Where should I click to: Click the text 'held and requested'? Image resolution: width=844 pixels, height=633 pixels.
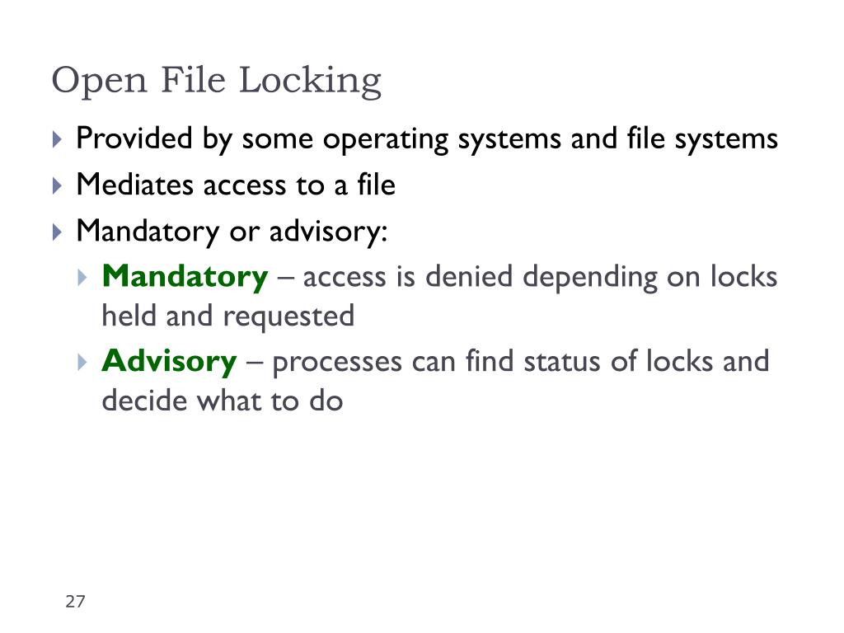point(228,316)
